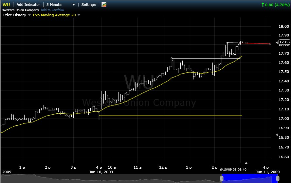The width and height of the screenshot is (291, 183).
Task: Click the end handle of the red trend line
Action: click(270, 44)
